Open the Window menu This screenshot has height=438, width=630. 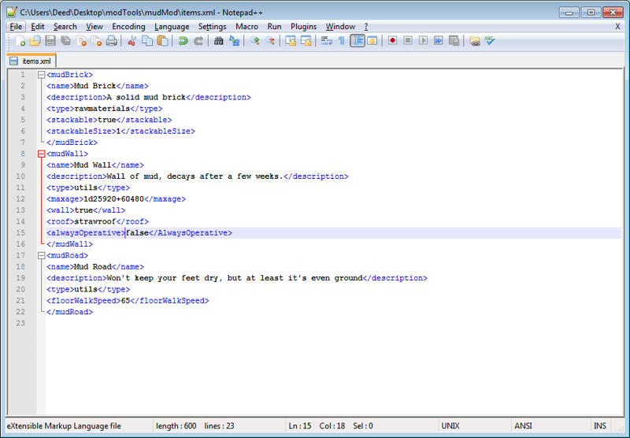point(340,27)
